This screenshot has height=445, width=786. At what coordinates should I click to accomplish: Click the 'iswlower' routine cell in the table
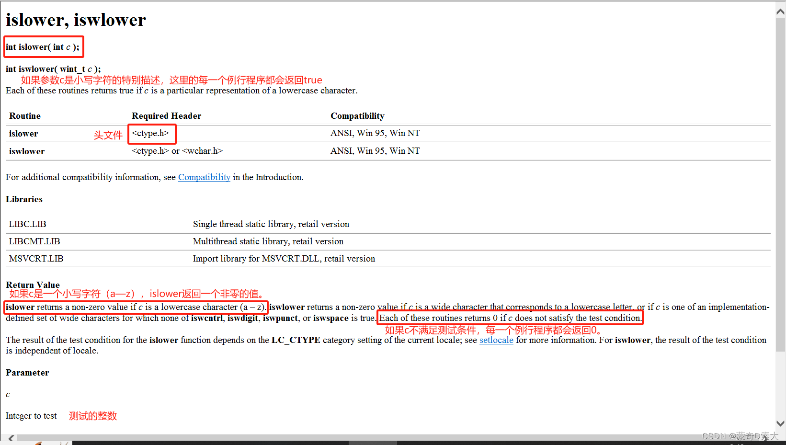point(27,151)
